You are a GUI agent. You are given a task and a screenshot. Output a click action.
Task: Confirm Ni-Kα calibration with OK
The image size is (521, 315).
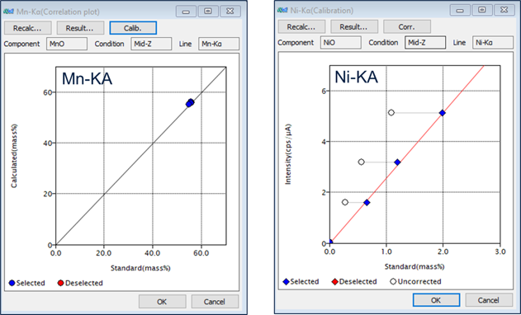pos(436,300)
